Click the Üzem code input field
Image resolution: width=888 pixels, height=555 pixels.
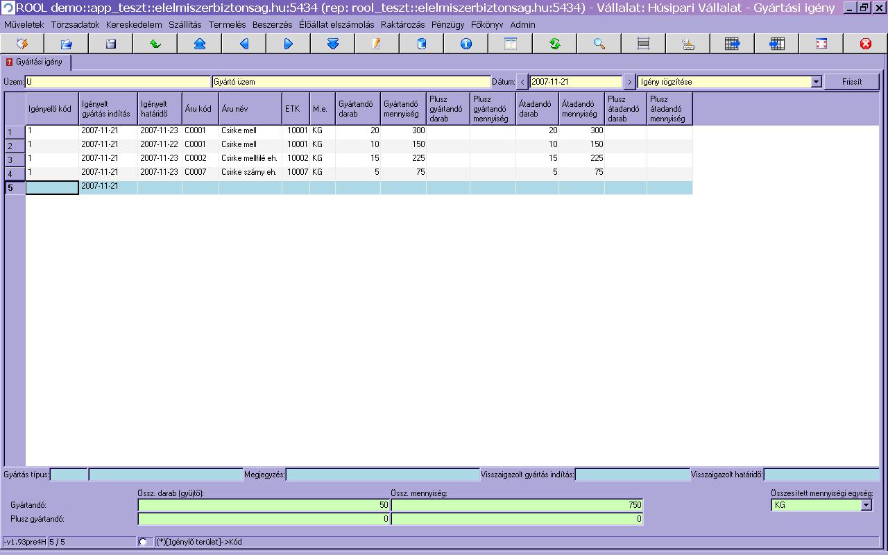coord(118,82)
